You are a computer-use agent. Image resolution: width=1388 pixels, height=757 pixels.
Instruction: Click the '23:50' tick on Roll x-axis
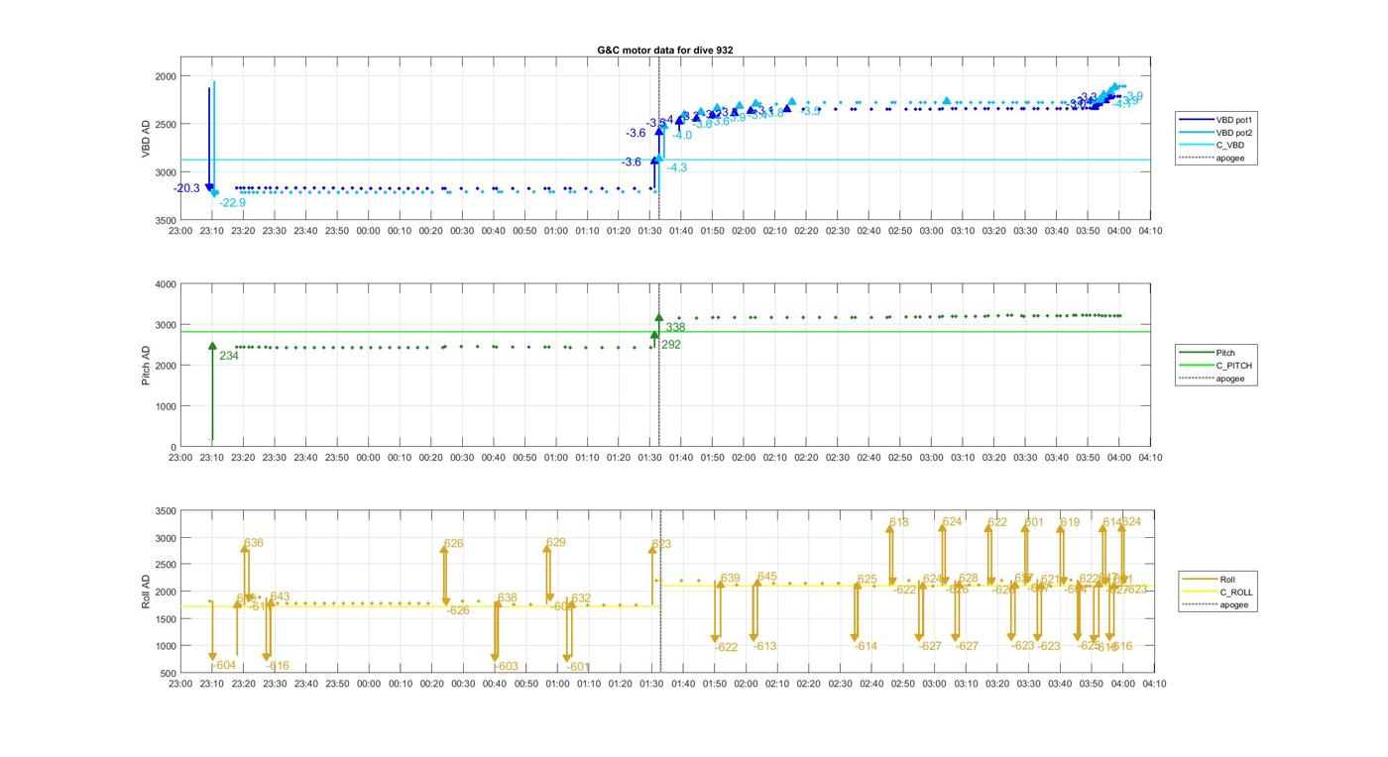click(337, 684)
